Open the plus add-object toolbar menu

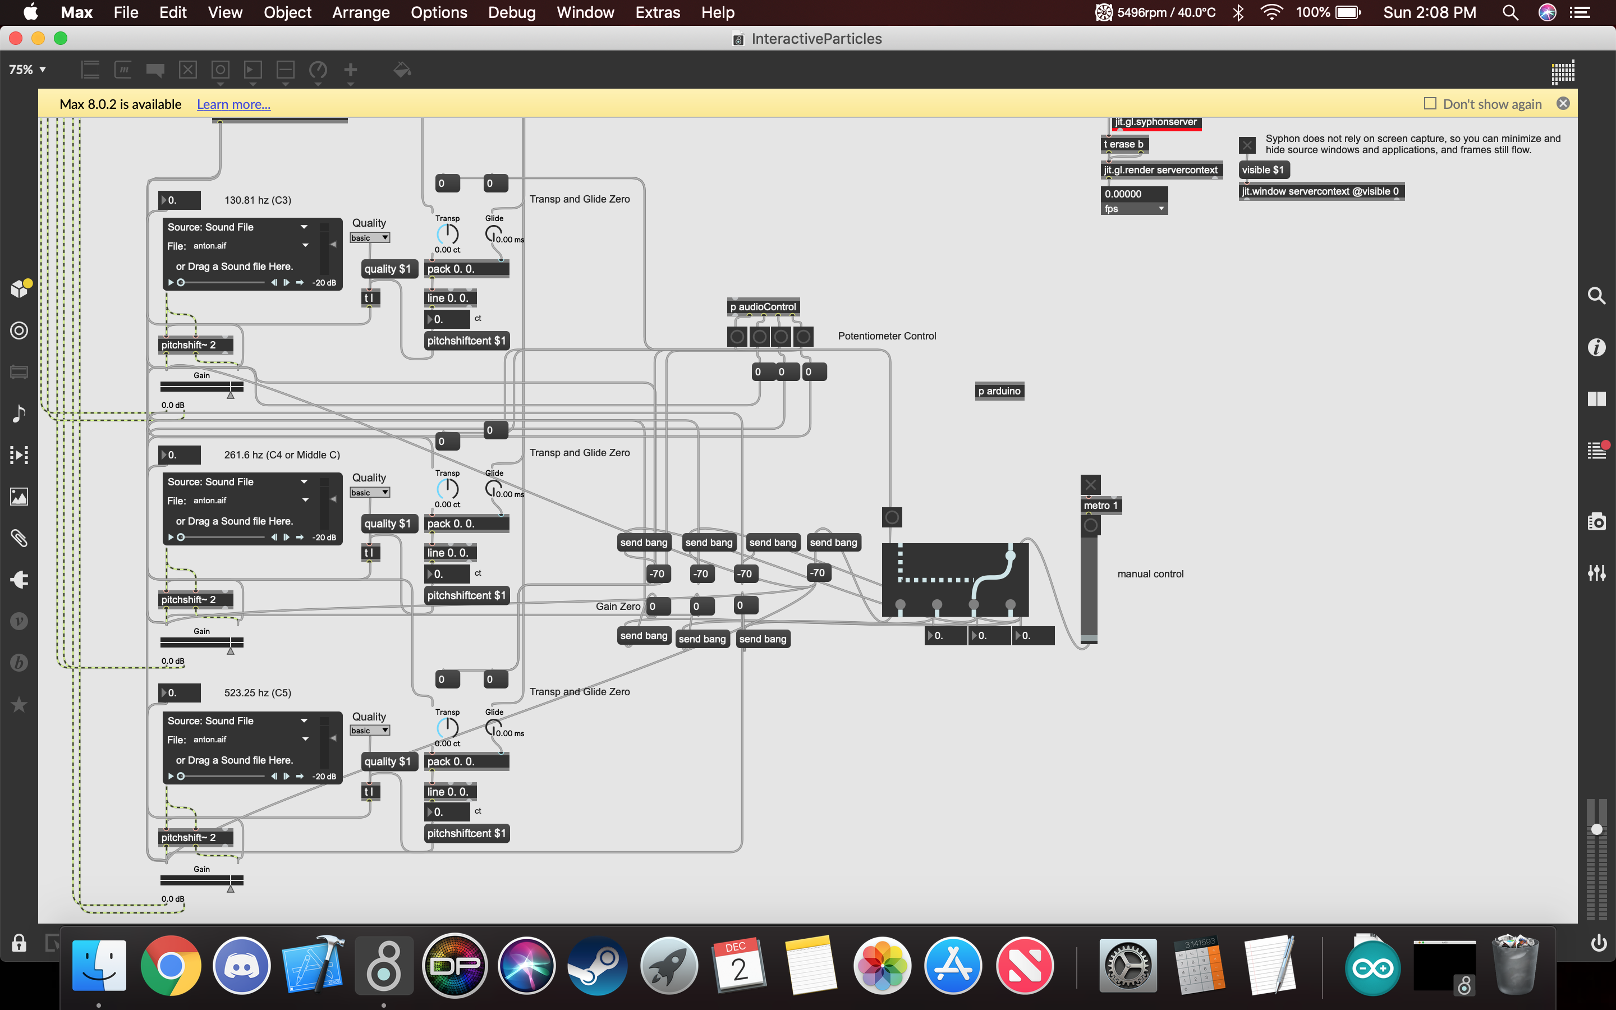click(350, 70)
